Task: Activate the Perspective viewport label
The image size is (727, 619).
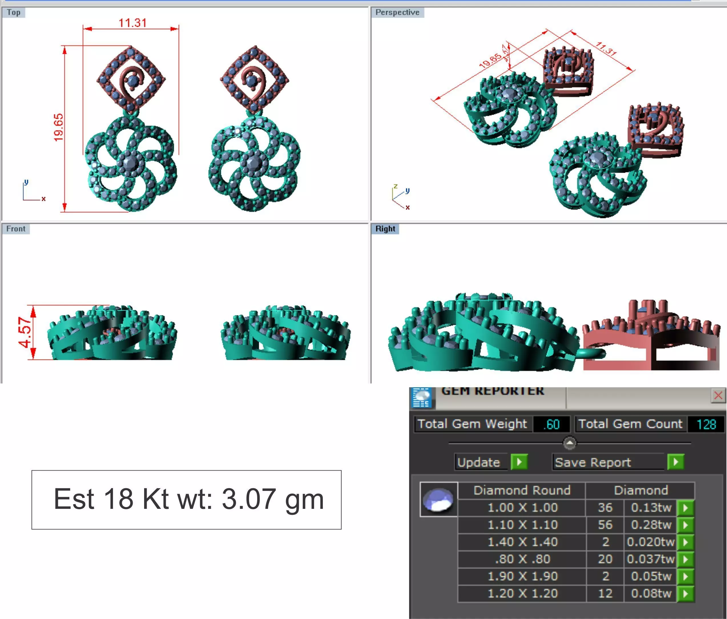Action: (x=398, y=12)
